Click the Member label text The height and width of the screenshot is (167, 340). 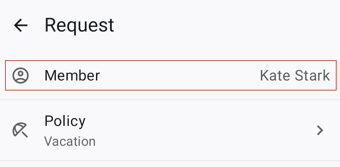point(72,76)
